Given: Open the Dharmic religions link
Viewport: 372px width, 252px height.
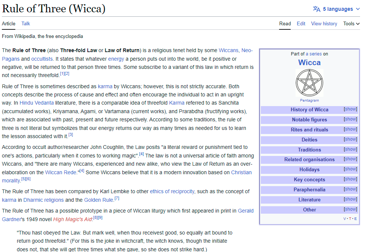Looking at the screenshot, I should (x=43, y=200).
